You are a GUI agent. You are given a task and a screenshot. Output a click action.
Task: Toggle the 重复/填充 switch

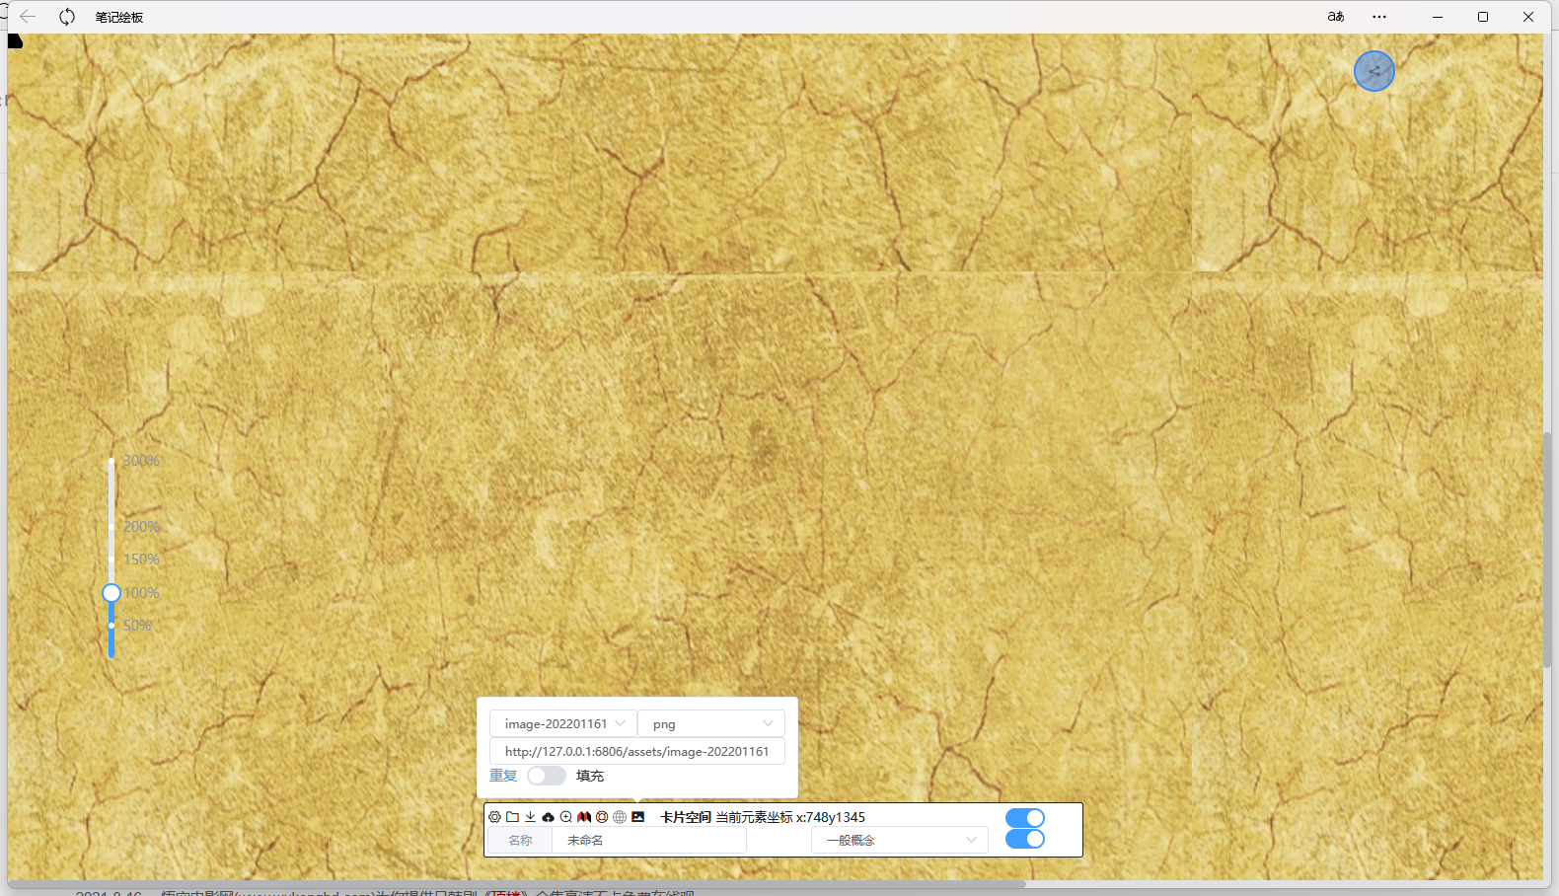(547, 776)
